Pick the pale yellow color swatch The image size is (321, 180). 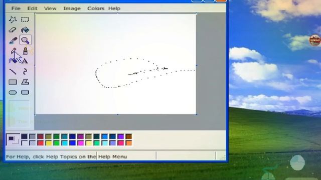click(89, 143)
